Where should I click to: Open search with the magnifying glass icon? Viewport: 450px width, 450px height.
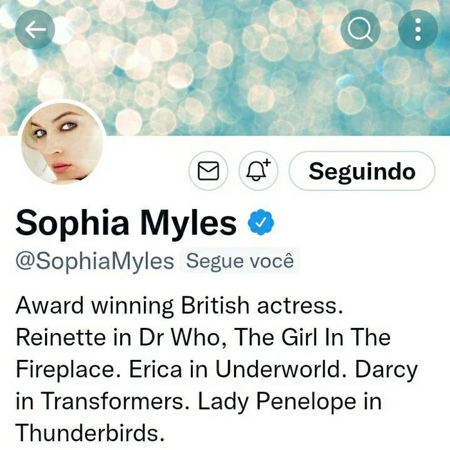click(x=360, y=30)
